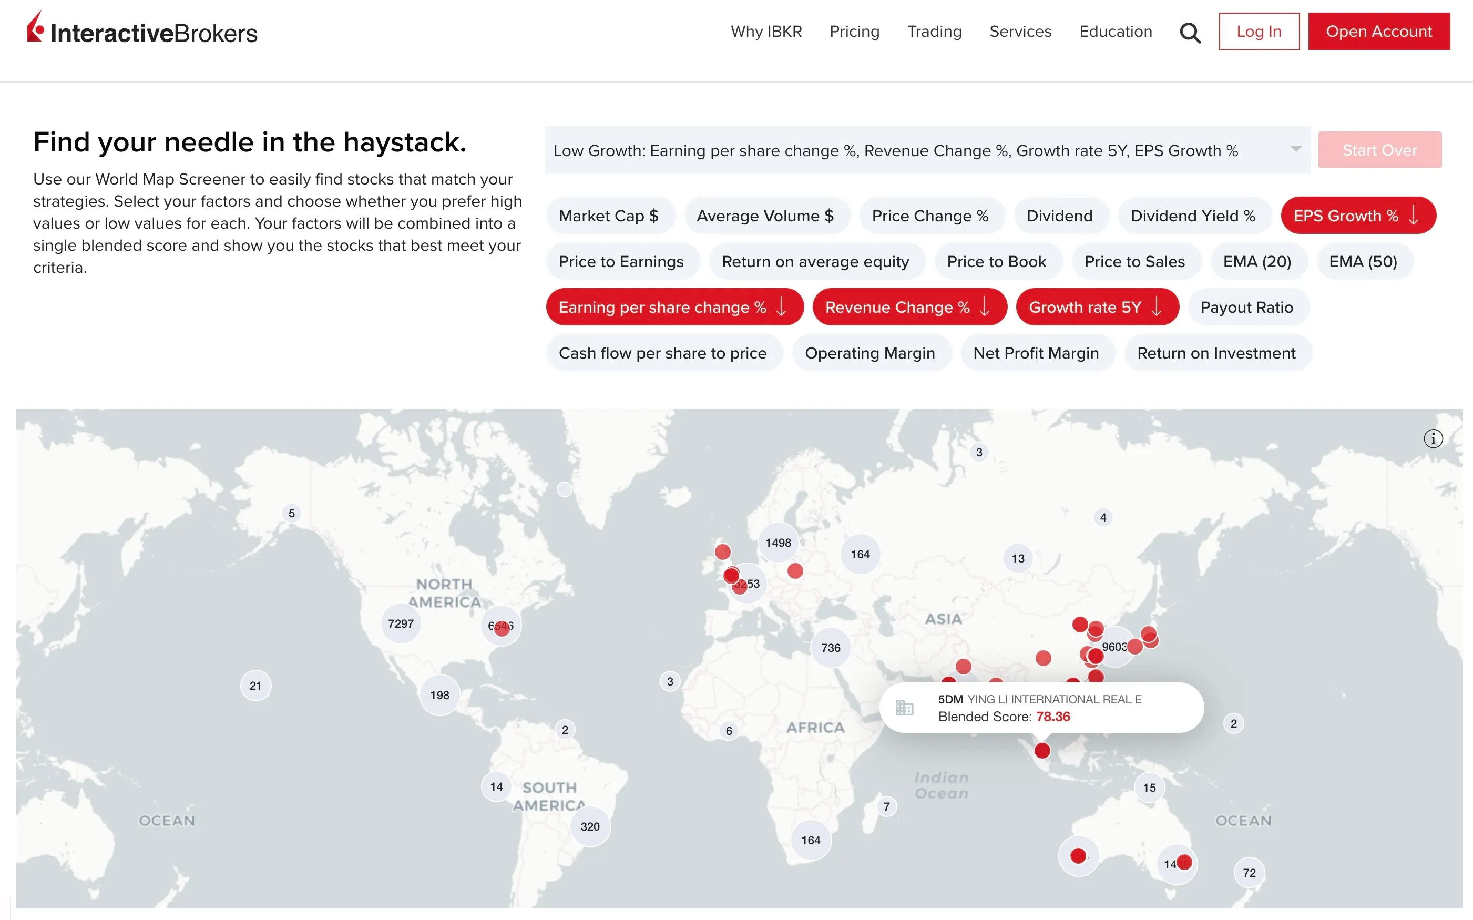Open the 5 cluster in Alaska
Screen dimensions: 1473x920
click(291, 513)
